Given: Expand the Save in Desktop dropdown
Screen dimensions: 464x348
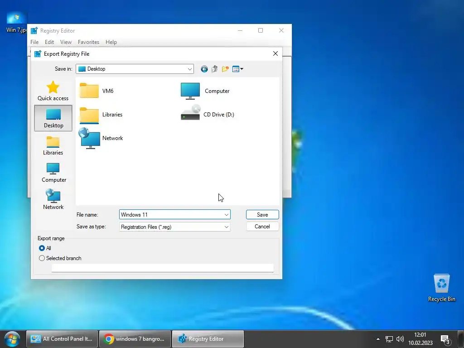Looking at the screenshot, I should (190, 69).
